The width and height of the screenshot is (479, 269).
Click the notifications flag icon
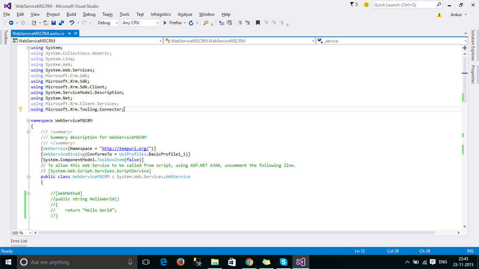pyautogui.click(x=353, y=5)
